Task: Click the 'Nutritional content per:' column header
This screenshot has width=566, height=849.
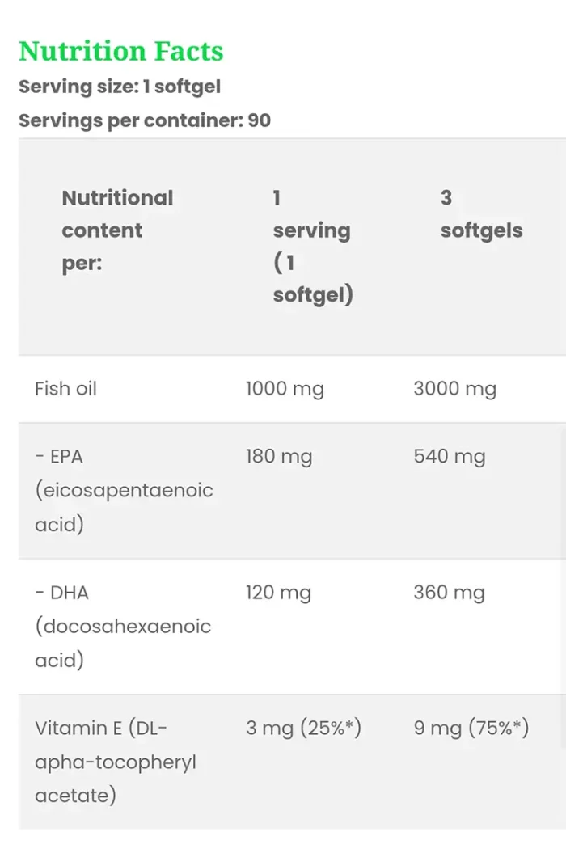Action: point(117,230)
